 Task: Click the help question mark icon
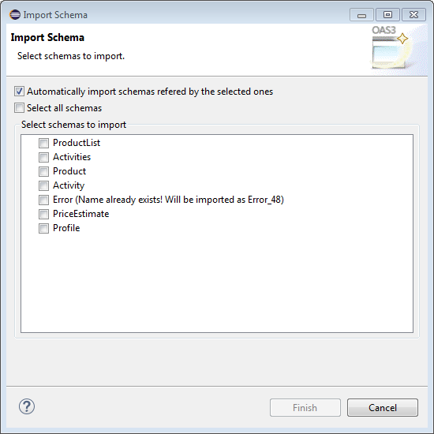27,406
